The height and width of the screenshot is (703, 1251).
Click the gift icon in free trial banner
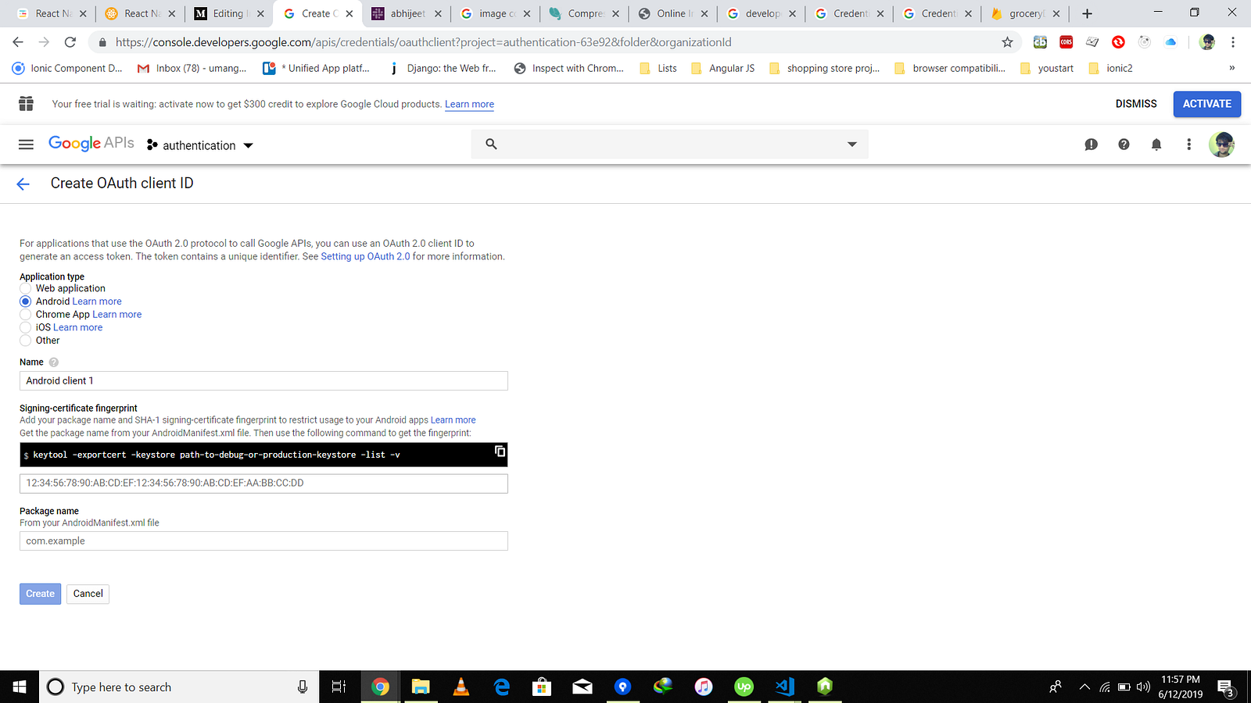click(26, 103)
